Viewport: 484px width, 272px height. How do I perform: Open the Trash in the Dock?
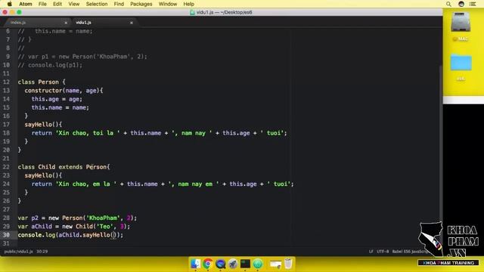click(x=288, y=264)
